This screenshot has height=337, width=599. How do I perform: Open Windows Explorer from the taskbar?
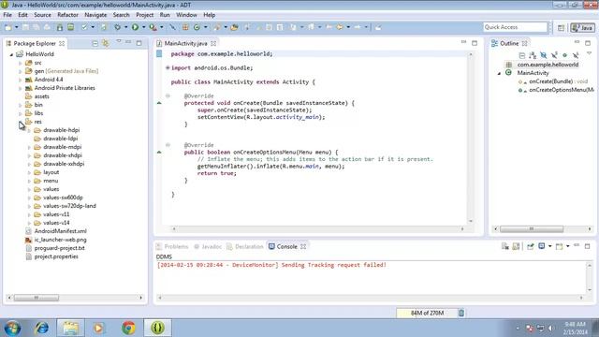71,328
